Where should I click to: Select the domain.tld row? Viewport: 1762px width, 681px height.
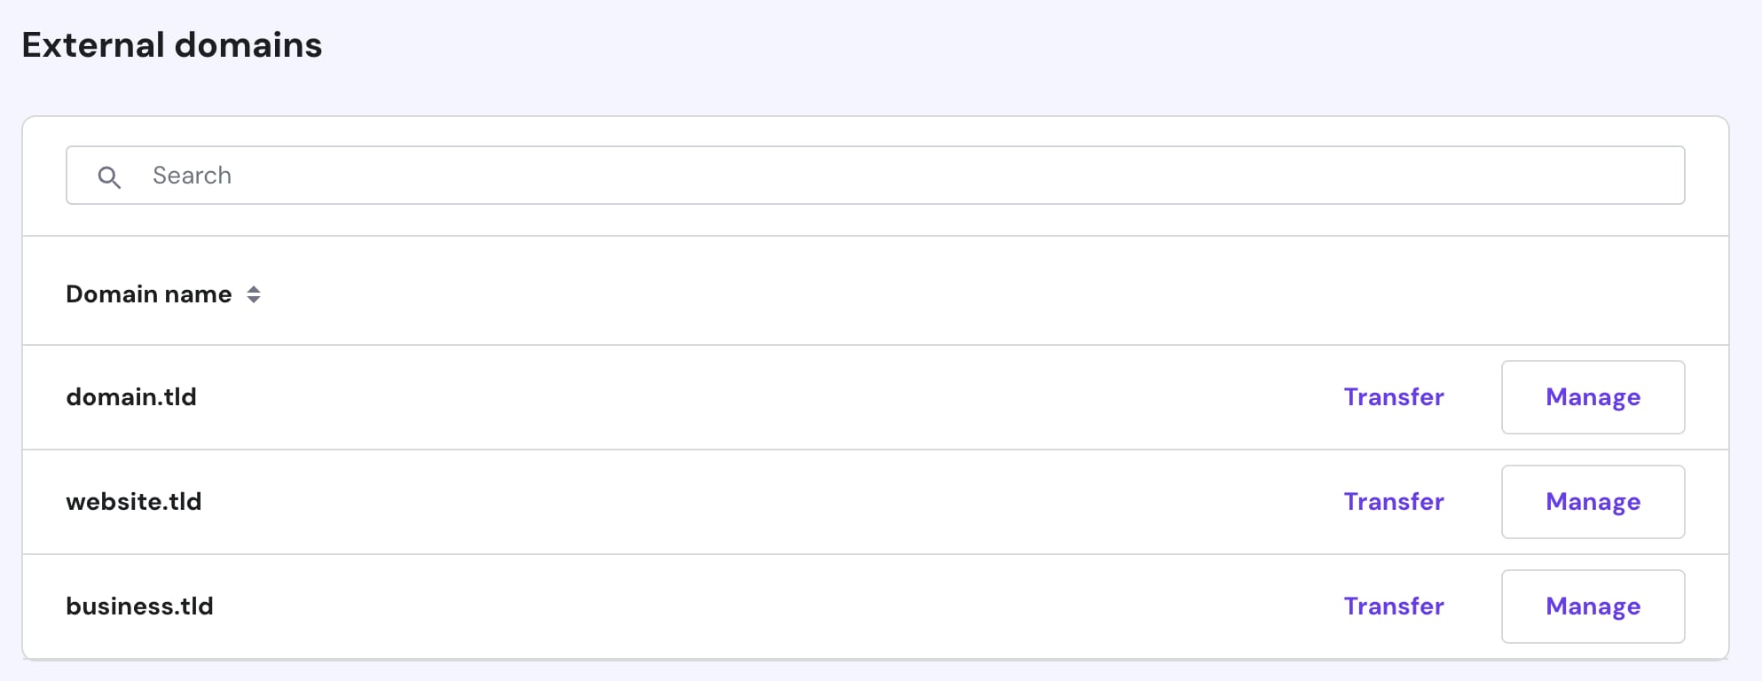[130, 397]
